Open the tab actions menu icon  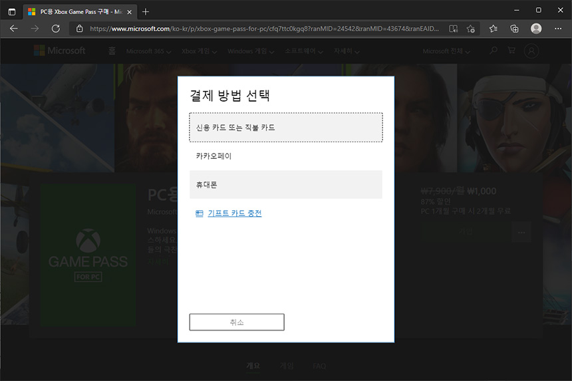[x=12, y=12]
